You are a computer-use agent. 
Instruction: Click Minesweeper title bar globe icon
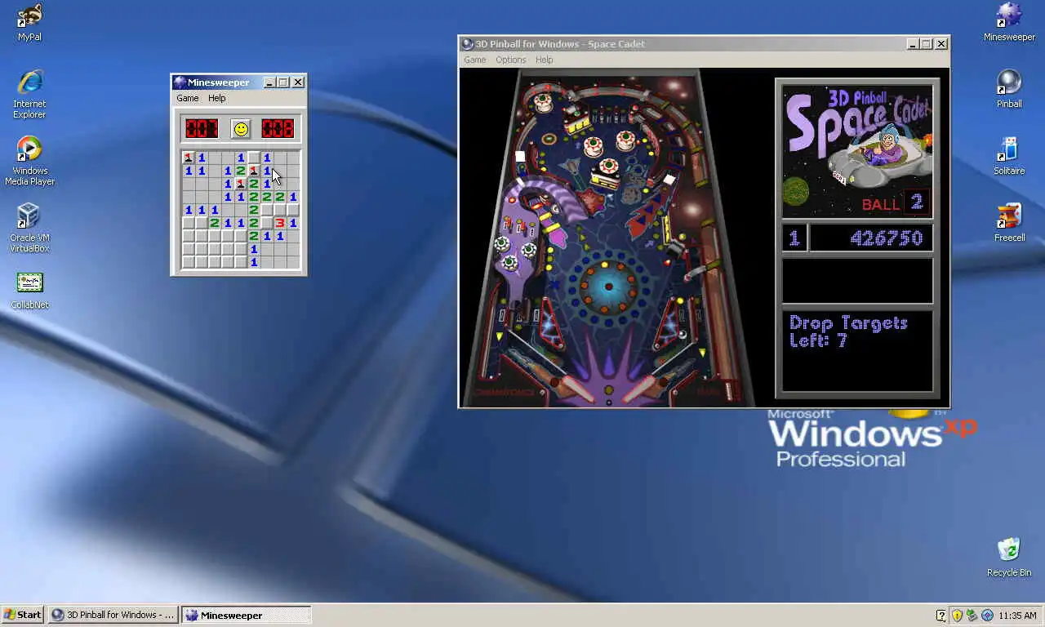pos(179,82)
